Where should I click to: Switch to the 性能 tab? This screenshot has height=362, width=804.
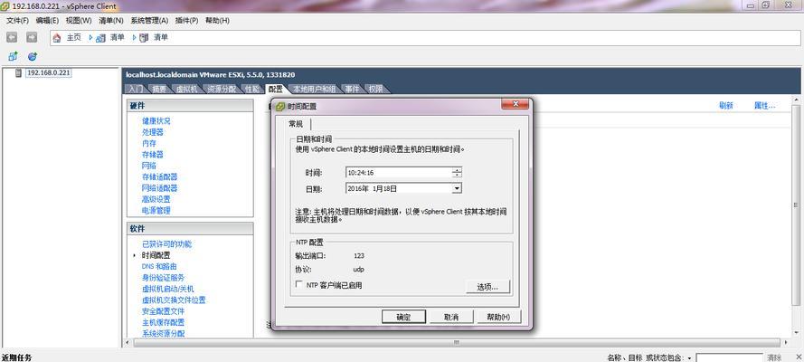[251, 90]
